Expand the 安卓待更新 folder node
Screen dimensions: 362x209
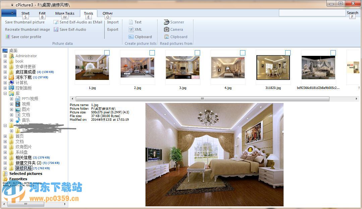pyautogui.click(x=5, y=67)
